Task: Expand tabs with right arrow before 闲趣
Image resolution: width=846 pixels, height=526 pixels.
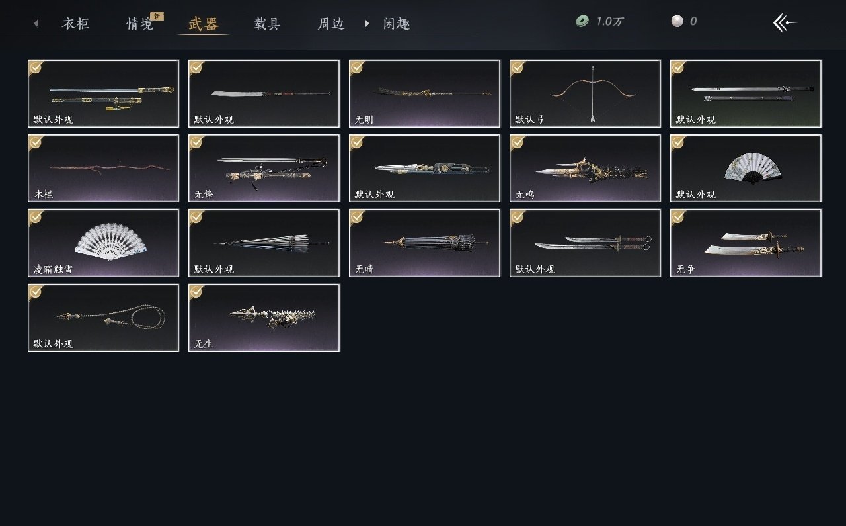Action: click(x=367, y=24)
